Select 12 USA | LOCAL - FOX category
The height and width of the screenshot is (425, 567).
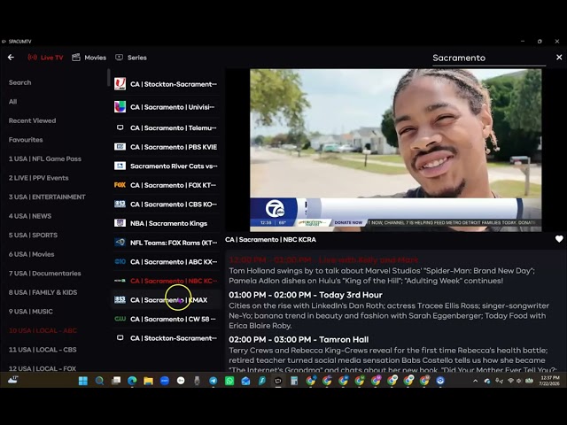(x=43, y=368)
